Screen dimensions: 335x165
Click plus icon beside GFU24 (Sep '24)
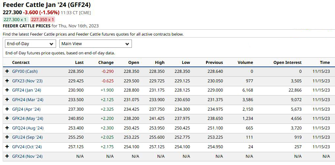click(x=7, y=137)
